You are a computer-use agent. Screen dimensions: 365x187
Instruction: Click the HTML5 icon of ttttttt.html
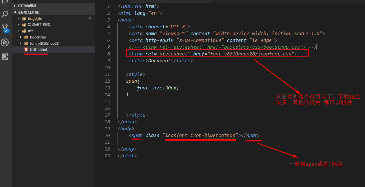[x=26, y=50]
